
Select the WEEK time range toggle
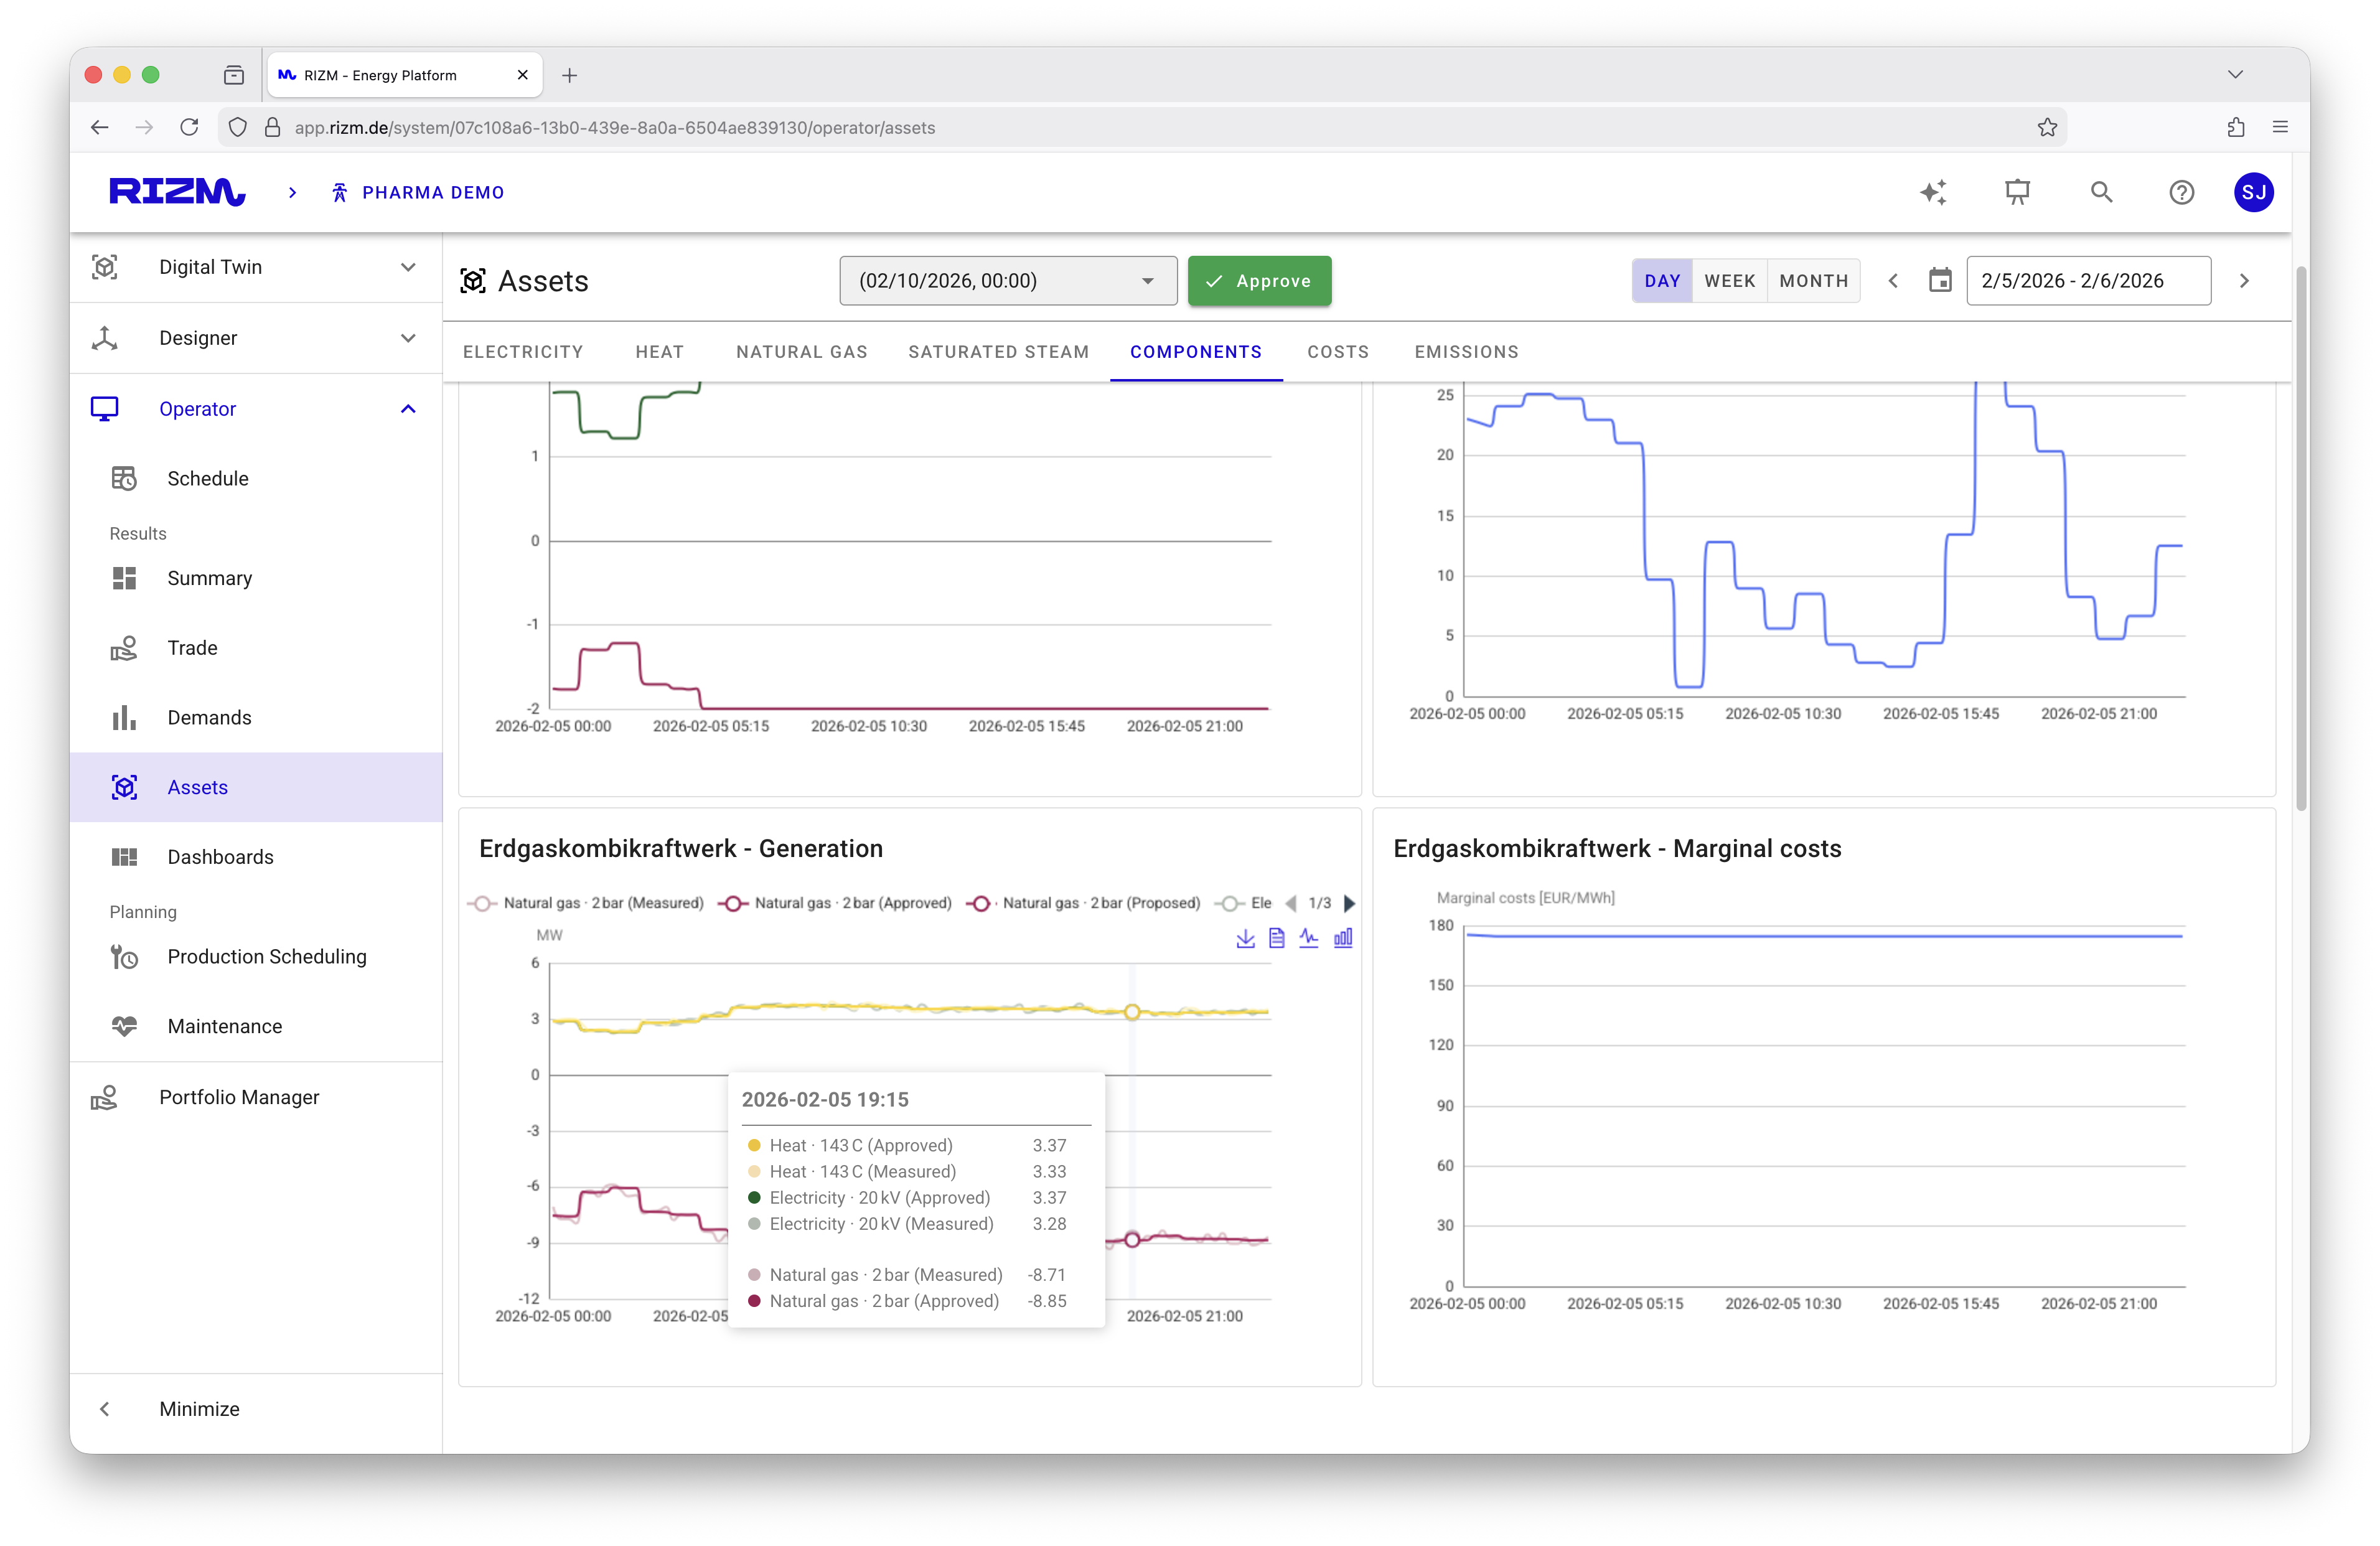coord(1730,281)
